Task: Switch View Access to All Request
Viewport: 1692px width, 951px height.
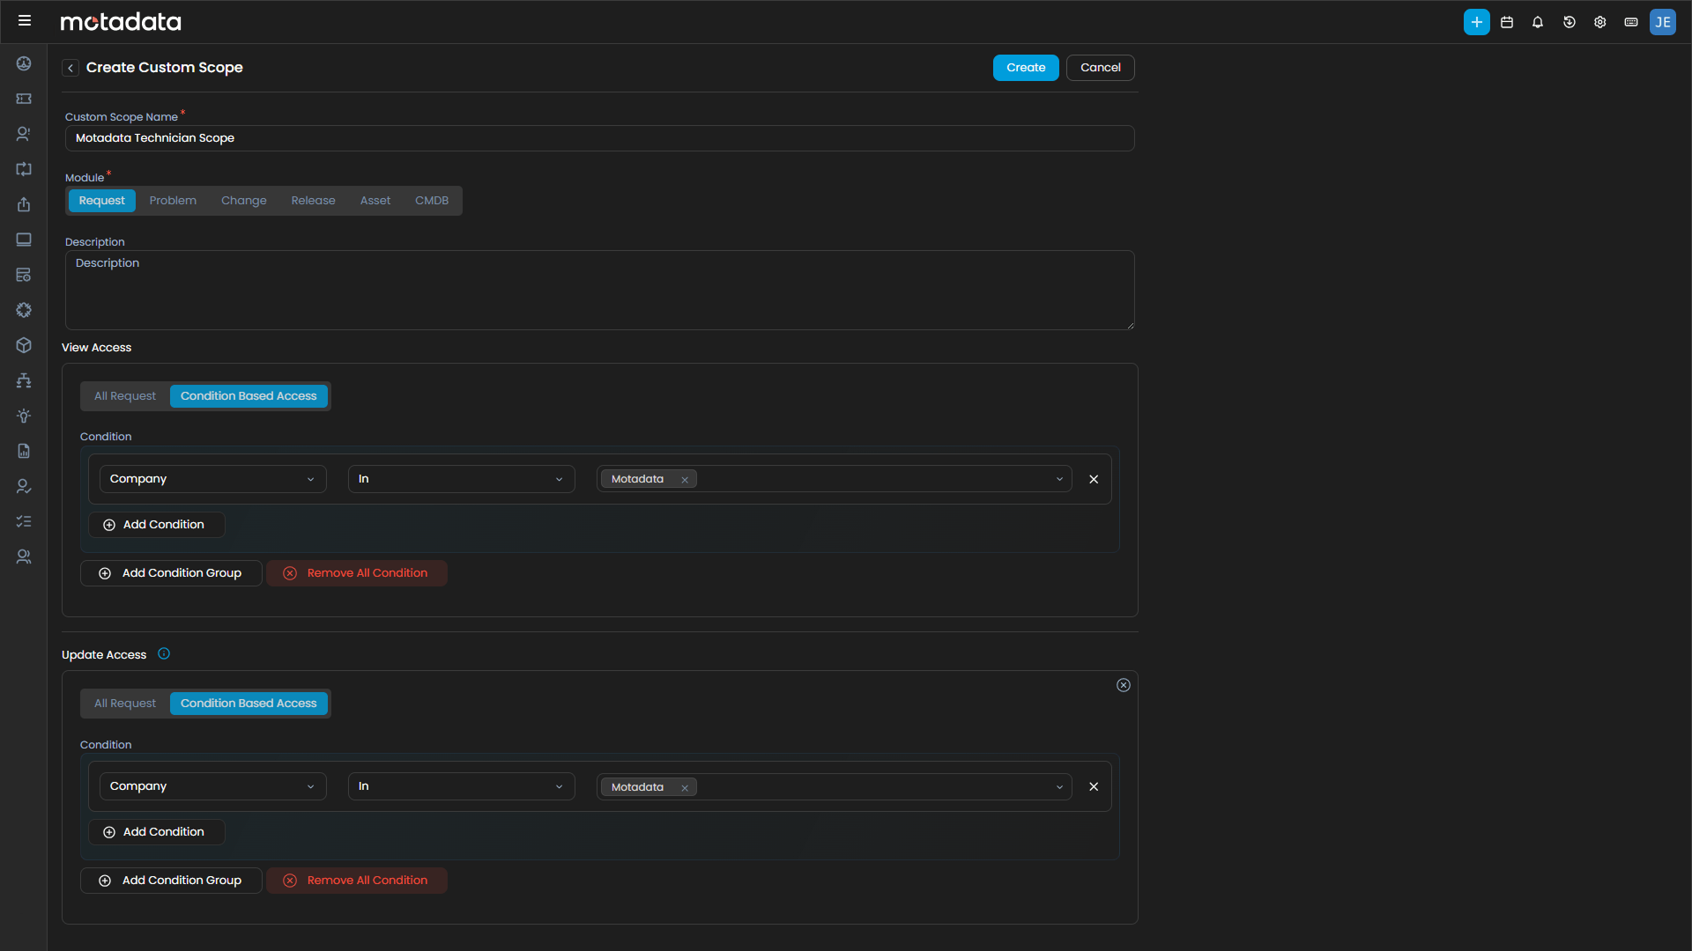Action: tap(125, 396)
